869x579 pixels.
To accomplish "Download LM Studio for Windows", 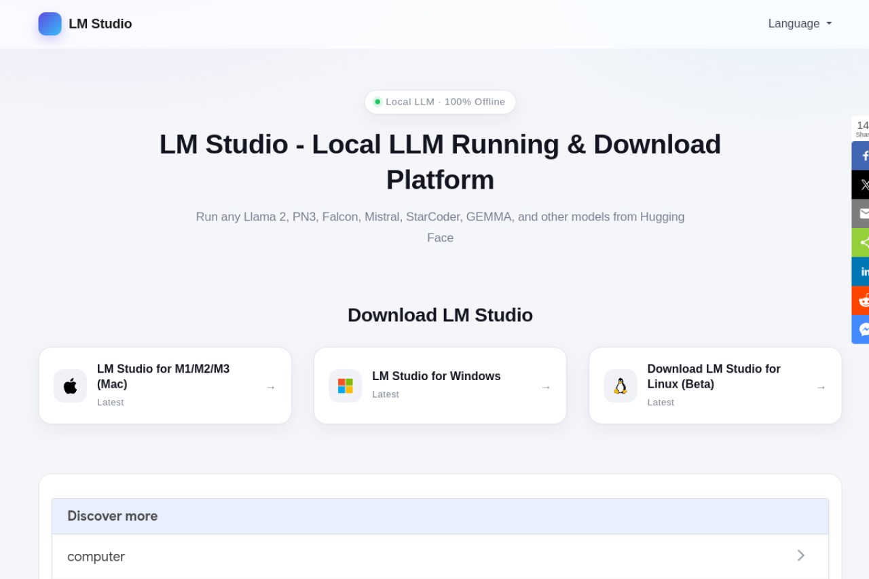I will [x=440, y=386].
